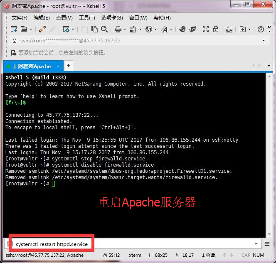
Task: Open the 编辑(E) menu
Action: 42,18
